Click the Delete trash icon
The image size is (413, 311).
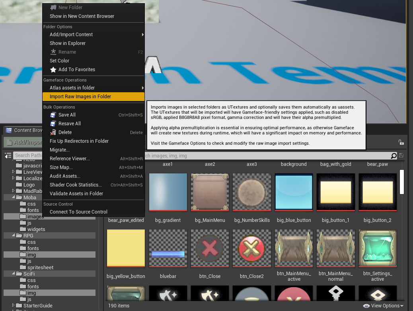tap(53, 132)
